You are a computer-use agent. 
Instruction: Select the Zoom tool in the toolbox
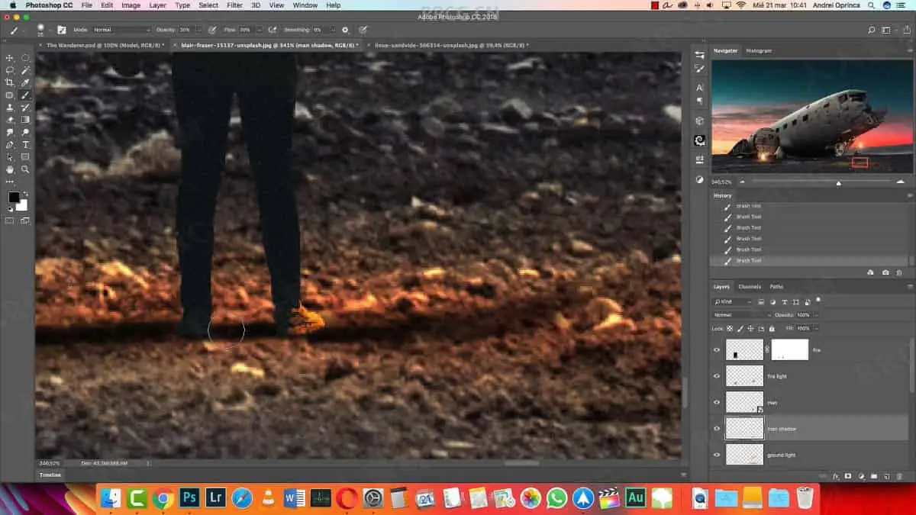[x=25, y=169]
